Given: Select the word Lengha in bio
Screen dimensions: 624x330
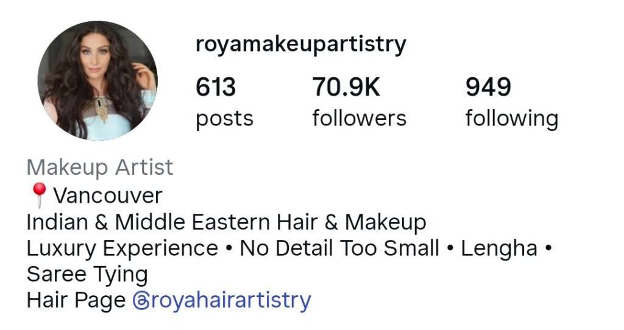Looking at the screenshot, I should (499, 249).
